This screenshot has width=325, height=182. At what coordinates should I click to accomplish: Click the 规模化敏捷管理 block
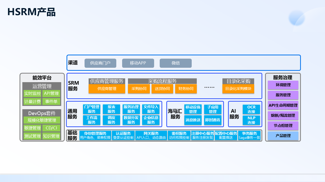point(42,120)
